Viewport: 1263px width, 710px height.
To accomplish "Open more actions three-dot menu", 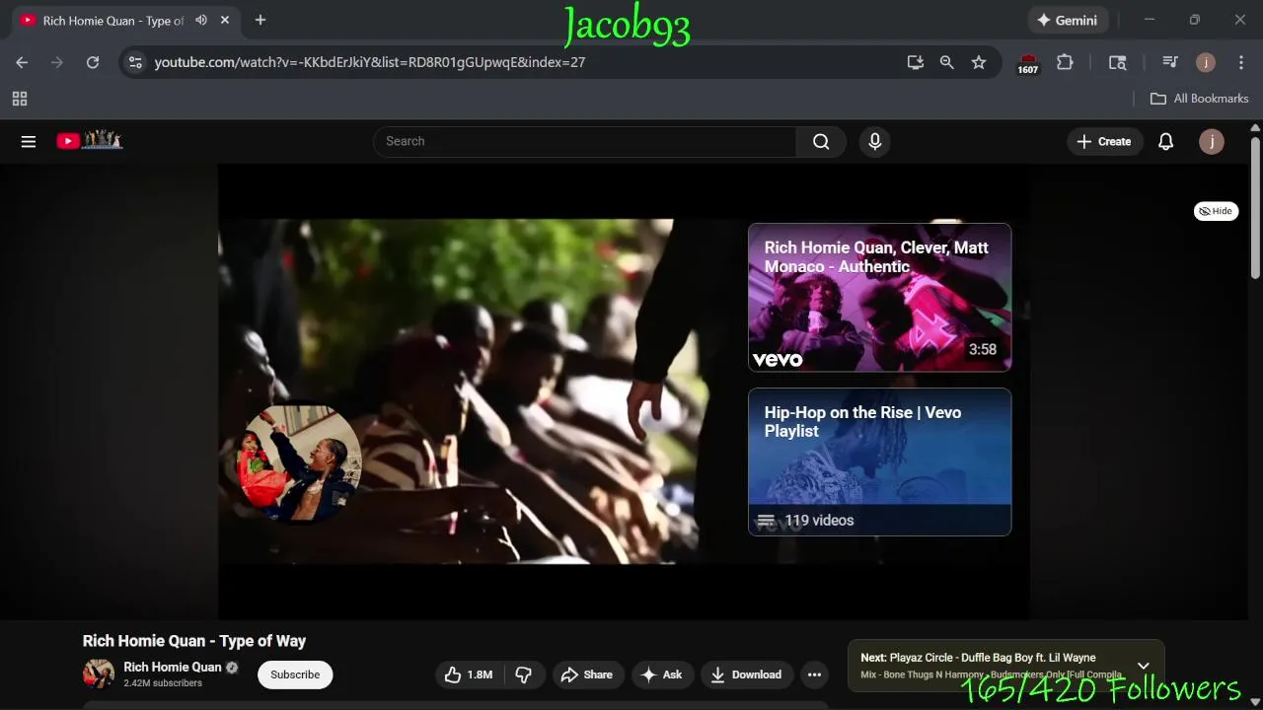I will (814, 674).
